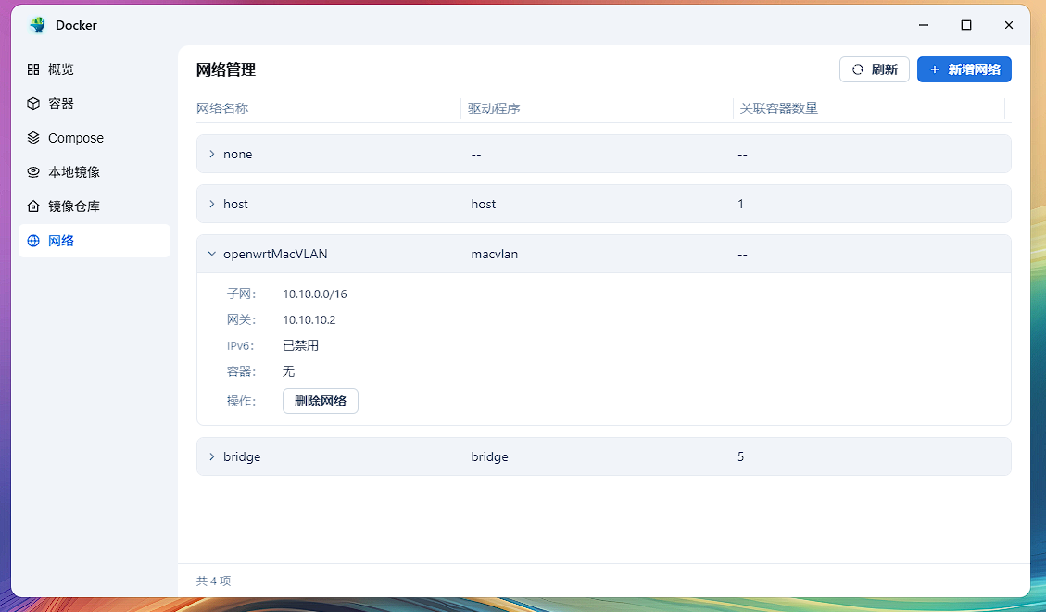Click the 驱动程序 column header
This screenshot has height=612, width=1046.
(494, 108)
